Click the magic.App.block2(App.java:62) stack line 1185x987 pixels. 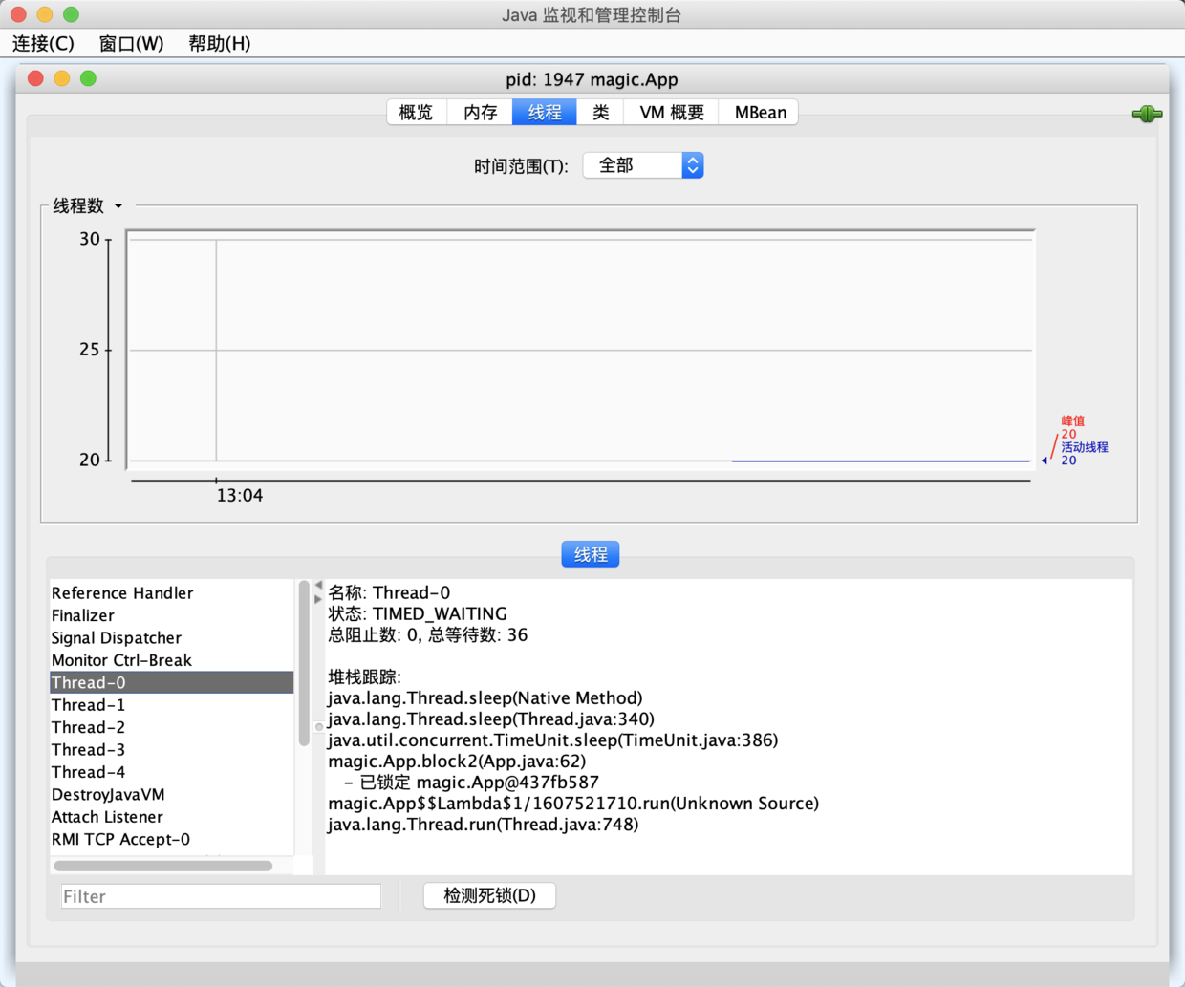[x=457, y=761]
